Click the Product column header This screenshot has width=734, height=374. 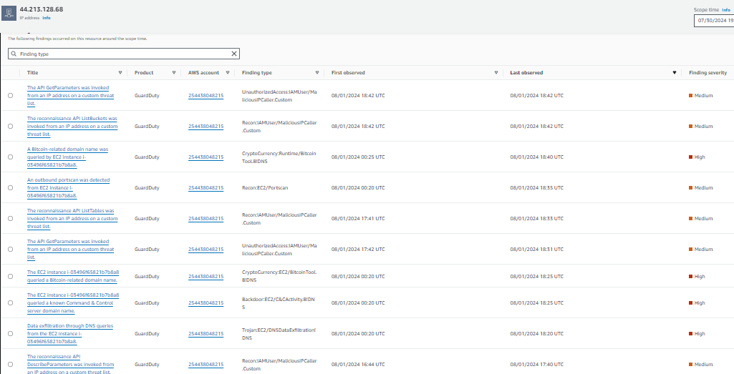144,73
